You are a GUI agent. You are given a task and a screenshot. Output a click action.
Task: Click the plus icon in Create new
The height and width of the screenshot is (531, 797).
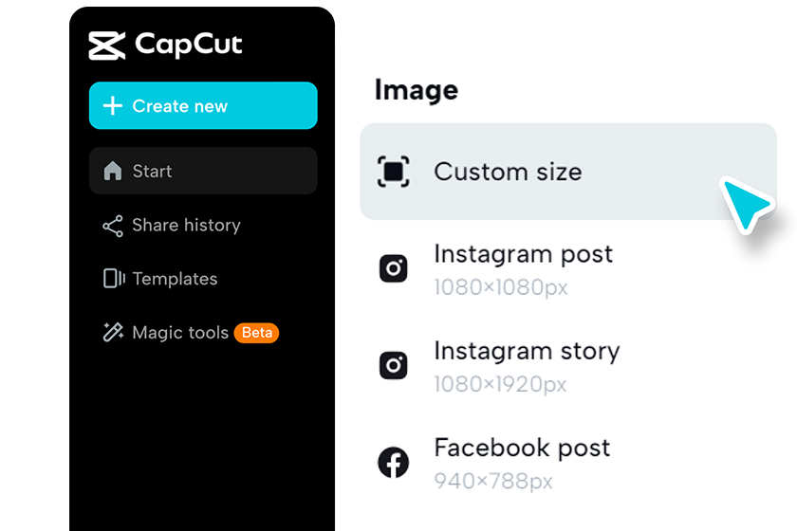tap(113, 106)
